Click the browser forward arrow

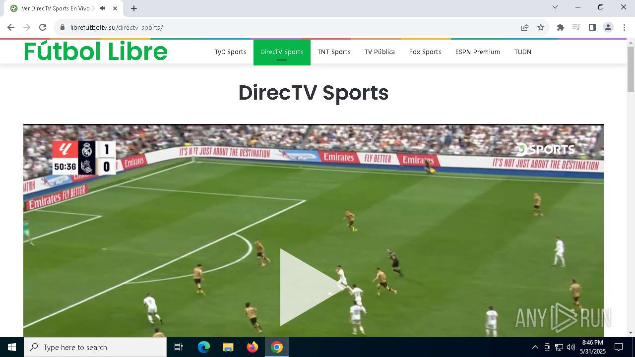pos(27,27)
